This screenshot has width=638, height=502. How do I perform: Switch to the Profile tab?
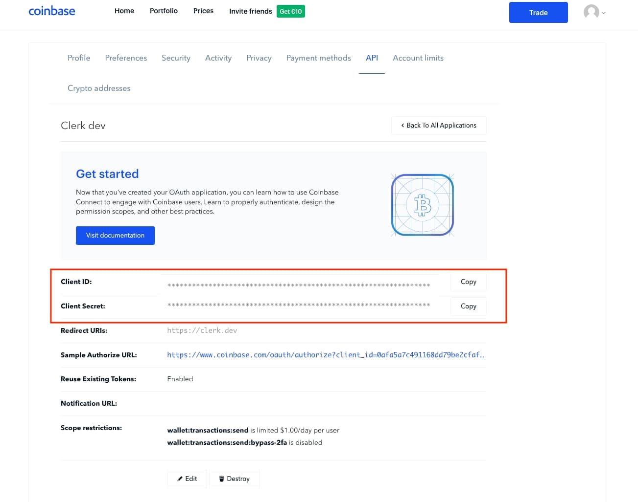pos(79,58)
